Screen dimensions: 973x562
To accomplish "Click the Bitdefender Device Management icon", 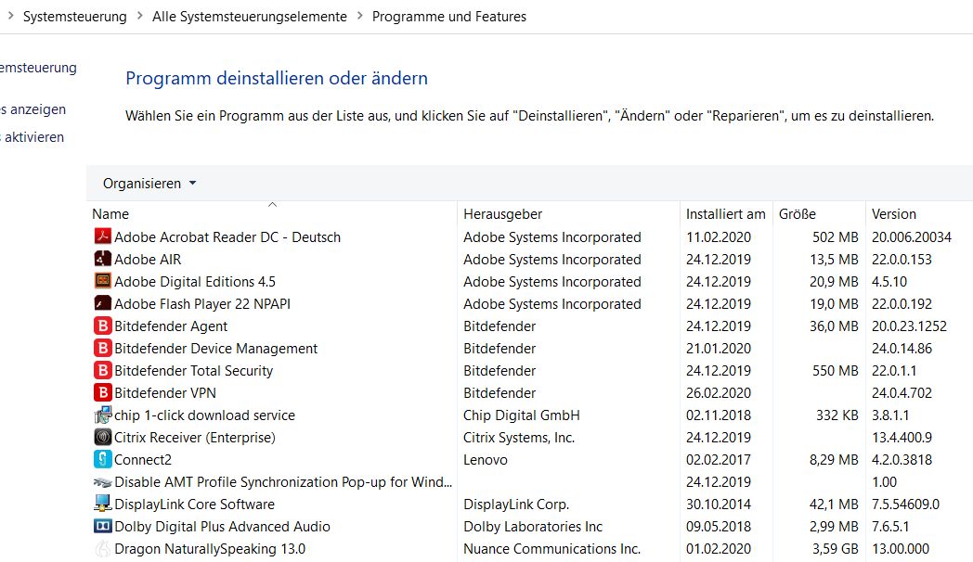I will pos(102,348).
